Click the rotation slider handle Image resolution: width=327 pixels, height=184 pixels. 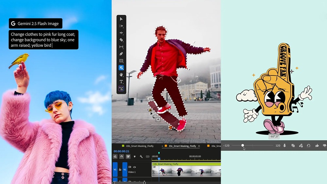tap(243, 145)
